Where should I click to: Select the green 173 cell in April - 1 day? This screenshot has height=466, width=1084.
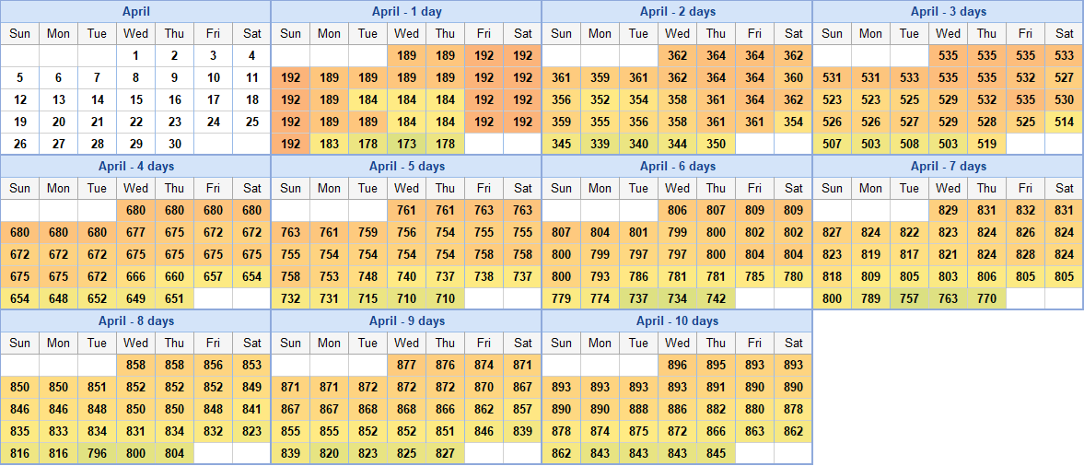coord(406,145)
